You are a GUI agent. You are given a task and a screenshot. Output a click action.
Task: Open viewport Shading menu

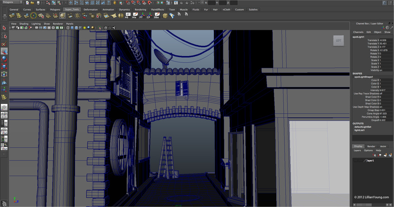(24, 24)
